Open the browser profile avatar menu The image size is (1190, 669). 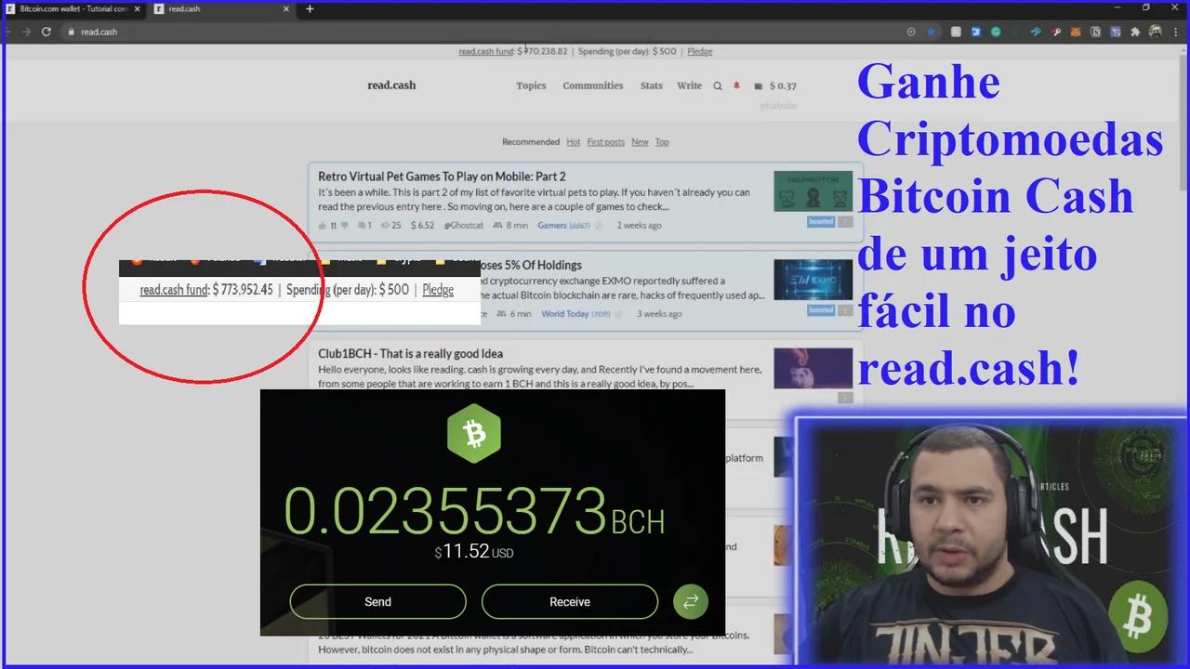pos(1155,31)
